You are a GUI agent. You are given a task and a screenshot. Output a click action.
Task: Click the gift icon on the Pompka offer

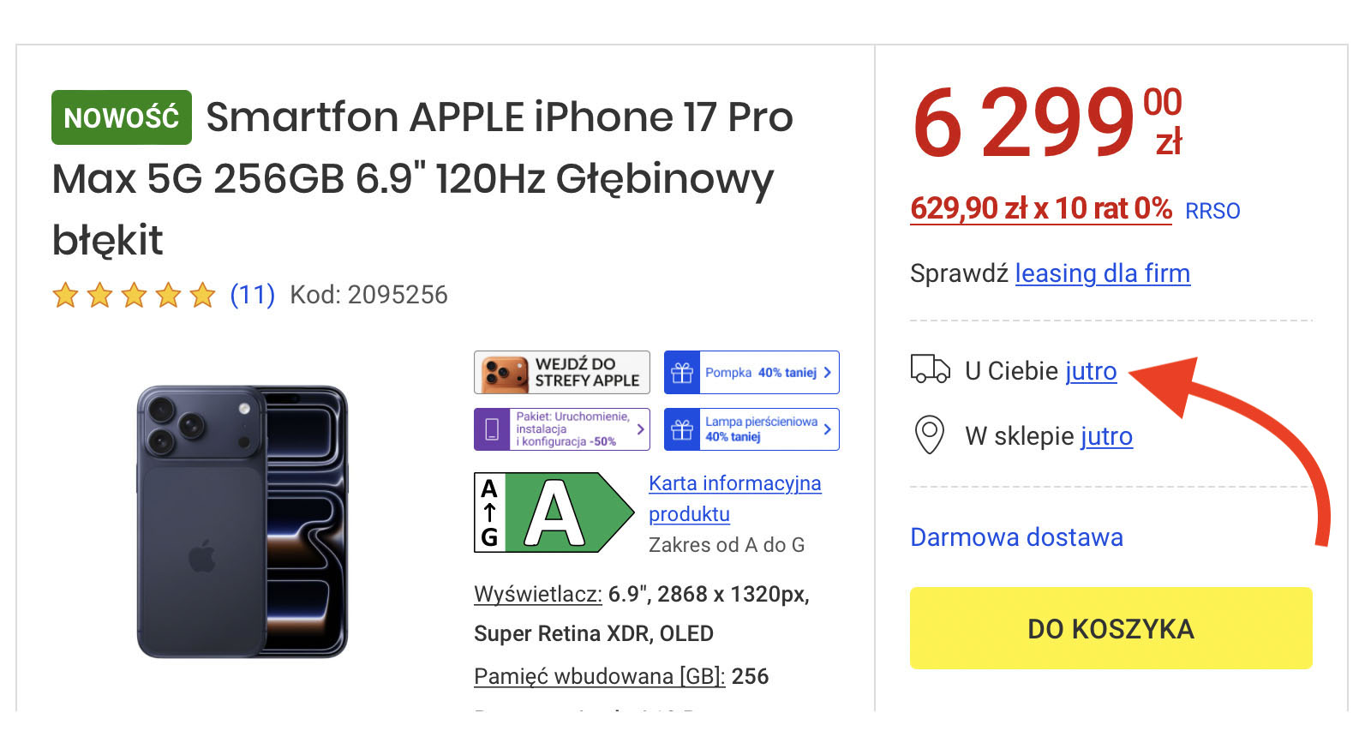pyautogui.click(x=683, y=372)
